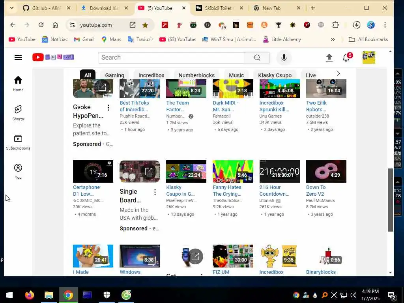Go to Home in sidebar
Image resolution: width=404 pixels, height=303 pixels.
click(18, 84)
